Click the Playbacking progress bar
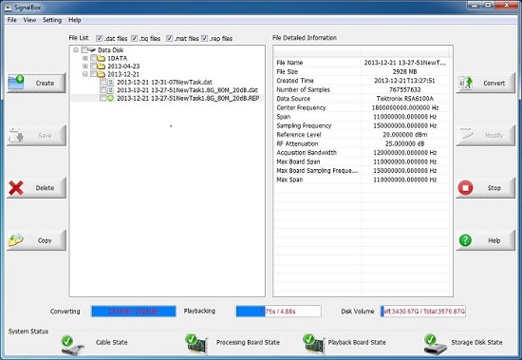Screen dimensions: 522x360 [x=278, y=312]
